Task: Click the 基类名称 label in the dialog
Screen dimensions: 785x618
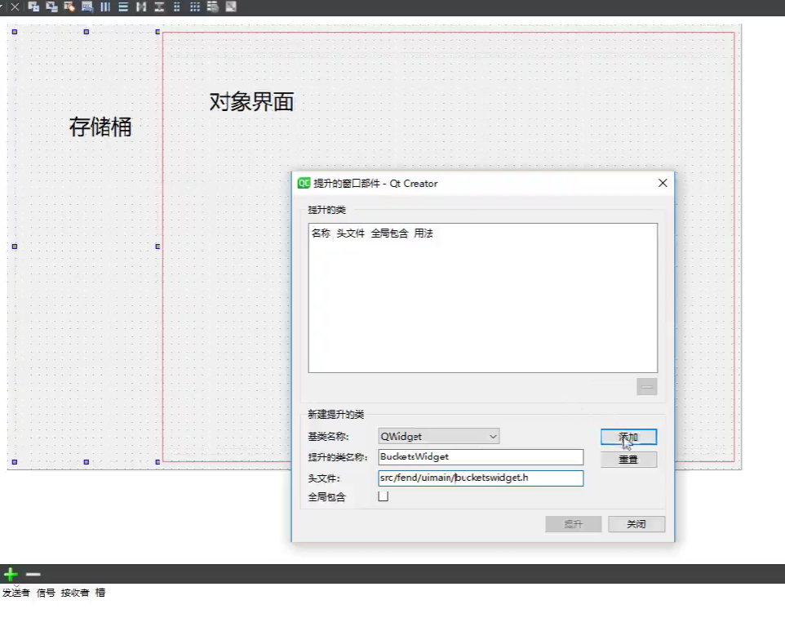Action: point(328,437)
